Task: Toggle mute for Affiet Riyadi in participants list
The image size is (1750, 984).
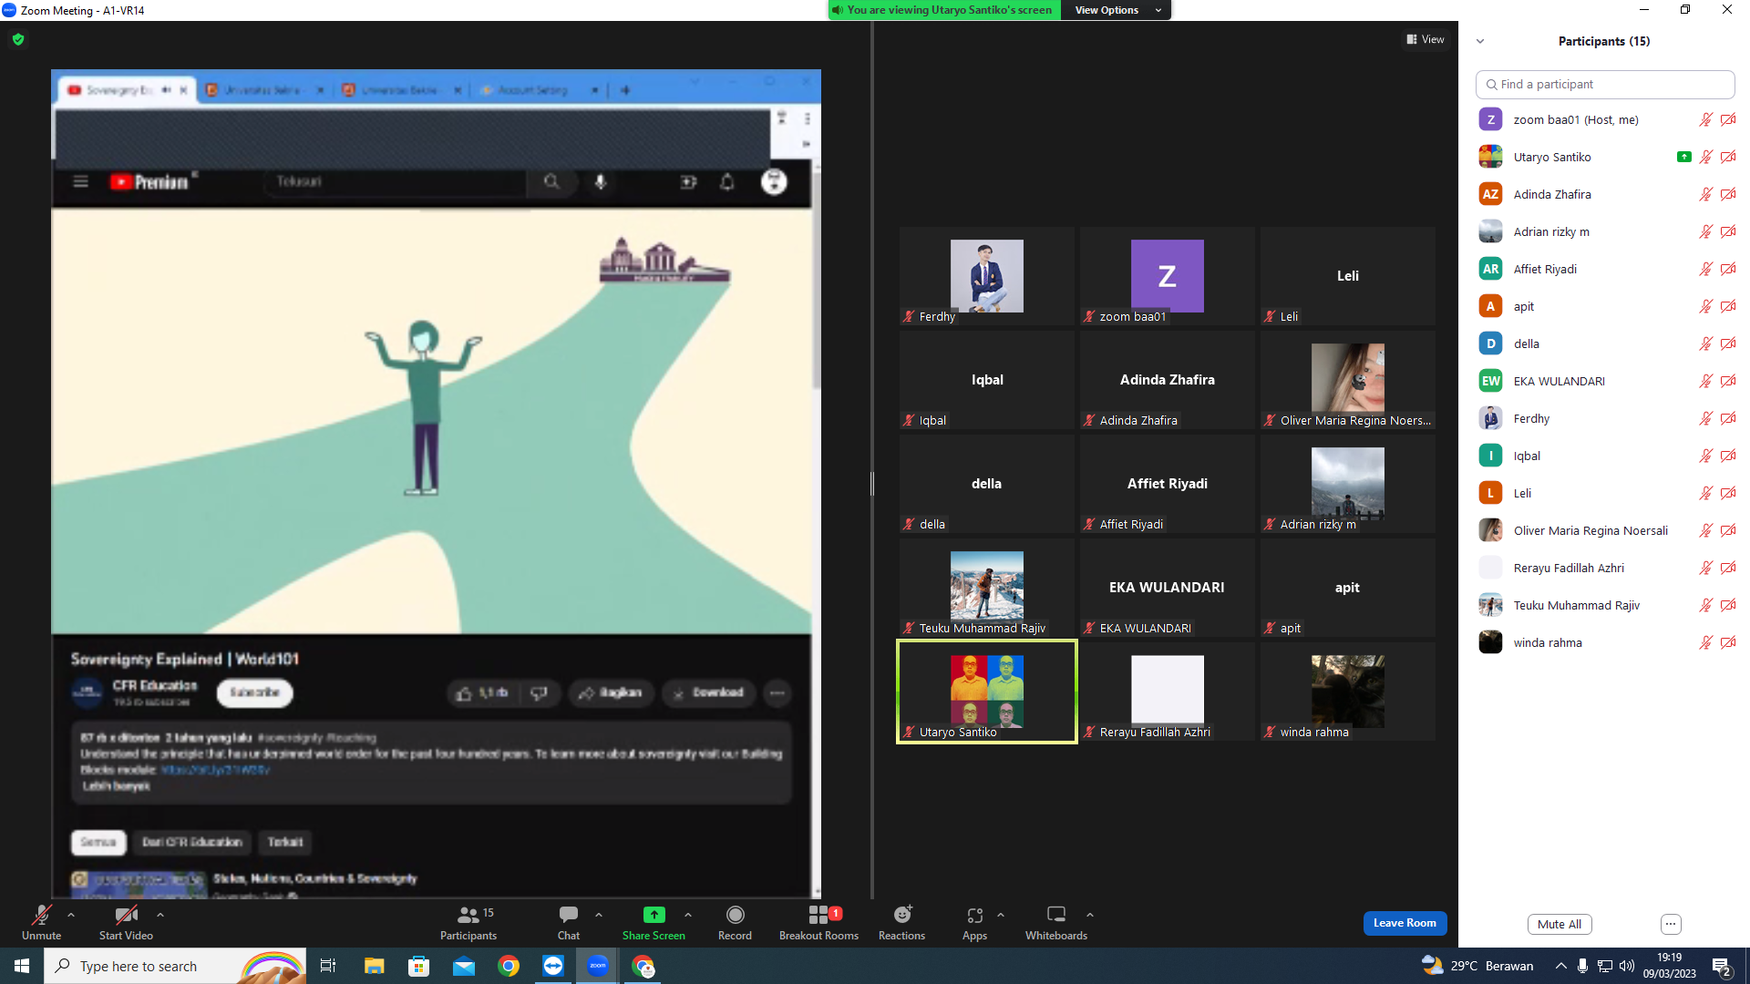Action: (x=1705, y=269)
